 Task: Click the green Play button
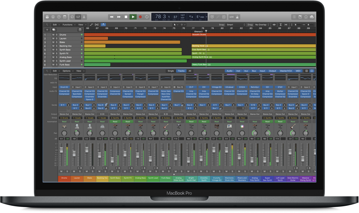click(x=133, y=17)
